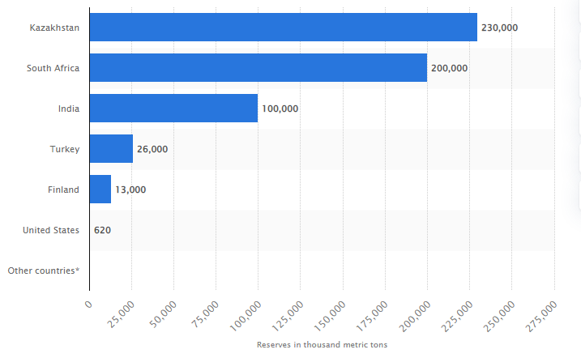Click the 75,000 x-axis tick label

point(205,315)
